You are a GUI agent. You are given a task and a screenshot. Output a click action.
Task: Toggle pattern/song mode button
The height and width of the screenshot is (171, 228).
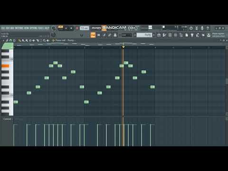(60, 28)
